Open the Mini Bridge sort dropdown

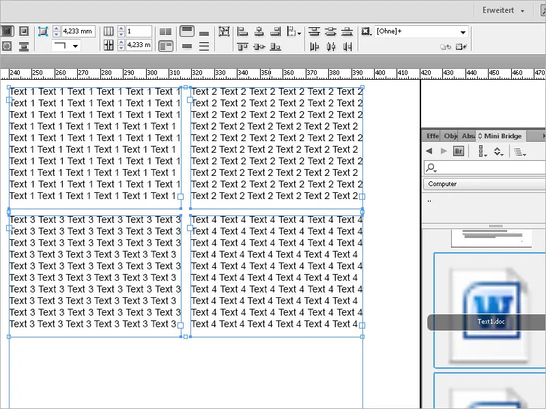tap(499, 151)
